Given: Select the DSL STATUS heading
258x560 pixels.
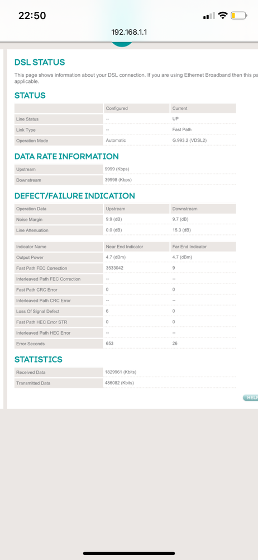Looking at the screenshot, I should coord(40,62).
